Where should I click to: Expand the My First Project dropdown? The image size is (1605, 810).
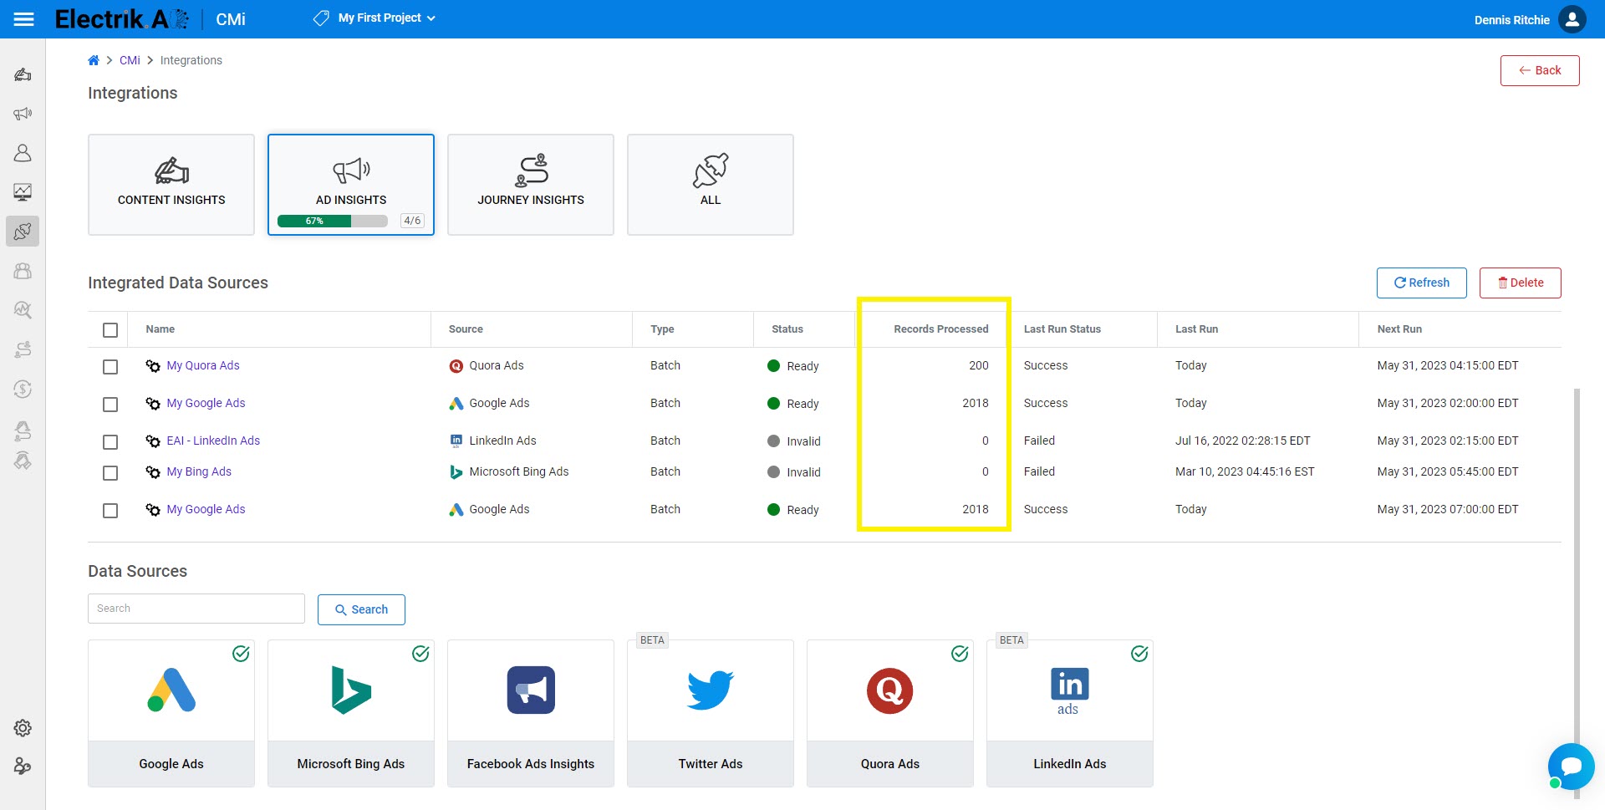(374, 18)
